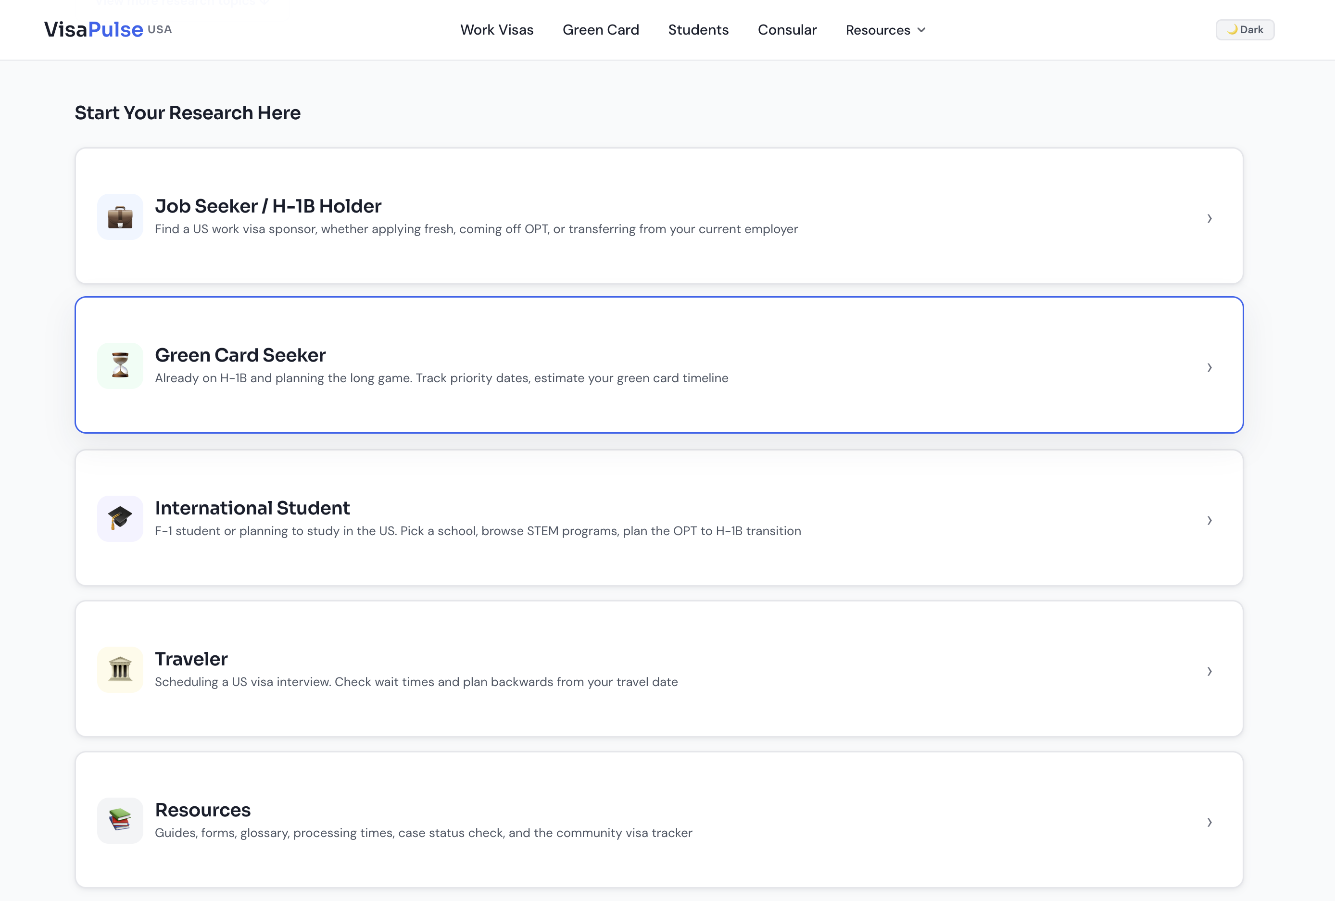The height and width of the screenshot is (901, 1335).
Task: Click 'F-1 student or planning to study' text
Action: coord(478,531)
